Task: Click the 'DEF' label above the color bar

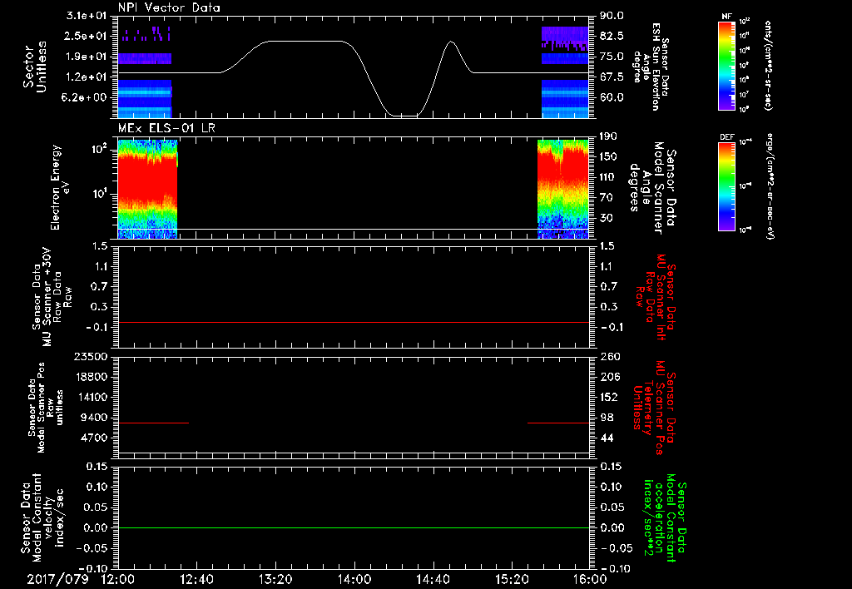Action: 727,137
